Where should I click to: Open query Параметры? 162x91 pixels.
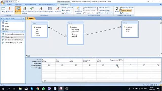click(x=125, y=13)
